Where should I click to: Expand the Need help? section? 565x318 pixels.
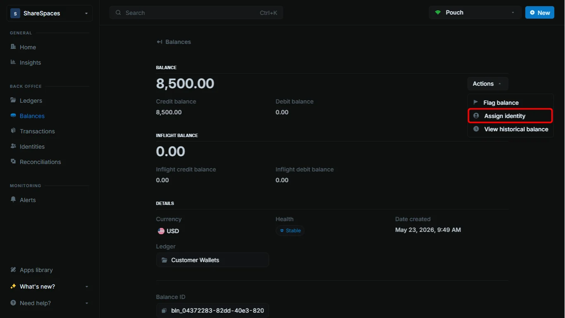tap(50, 303)
